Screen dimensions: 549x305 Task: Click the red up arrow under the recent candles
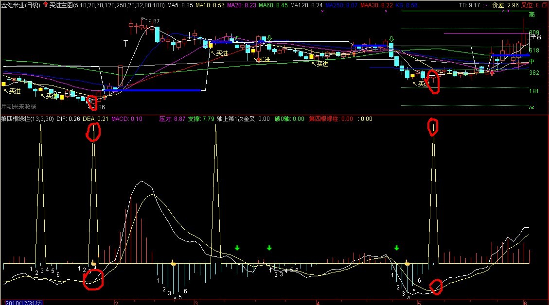coord(492,73)
